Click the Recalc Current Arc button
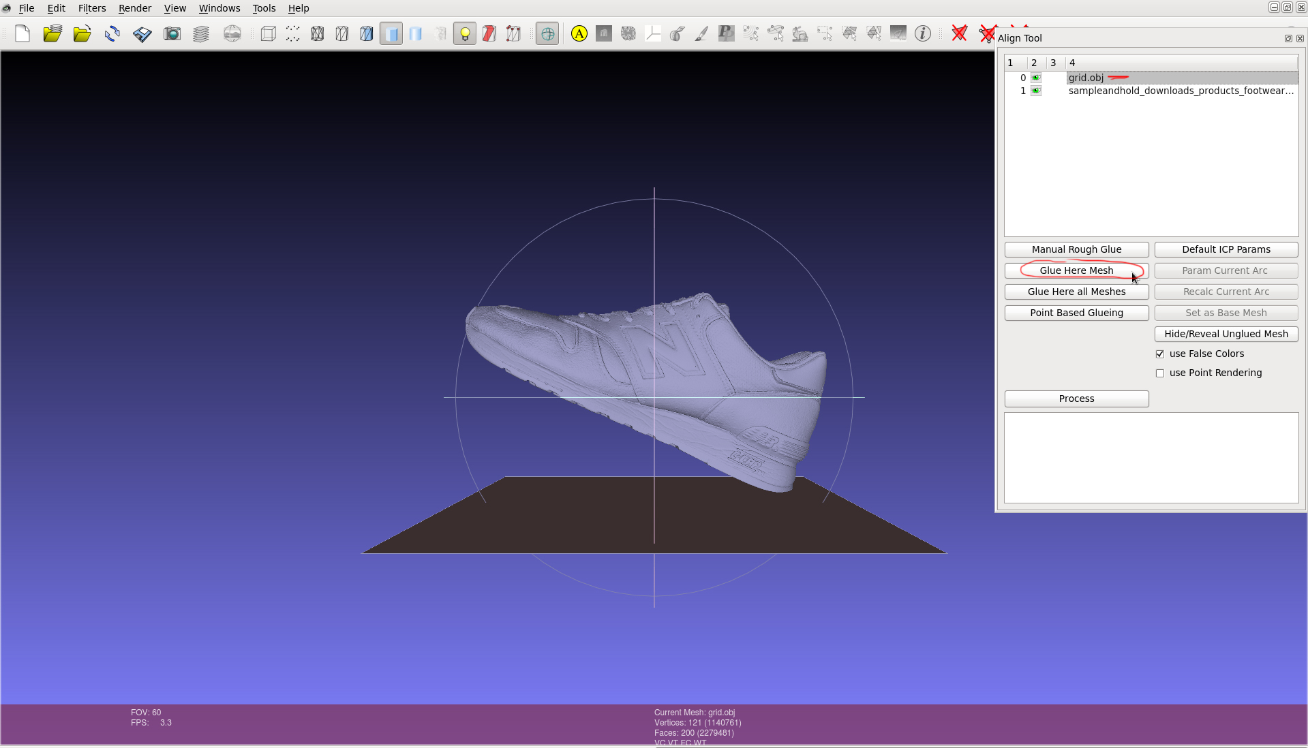This screenshot has width=1308, height=748. pyautogui.click(x=1226, y=292)
